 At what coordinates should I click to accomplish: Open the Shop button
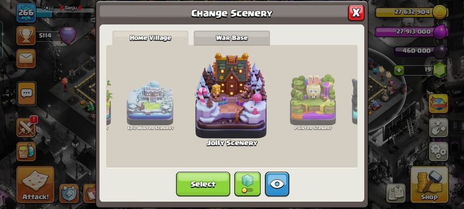pyautogui.click(x=429, y=185)
